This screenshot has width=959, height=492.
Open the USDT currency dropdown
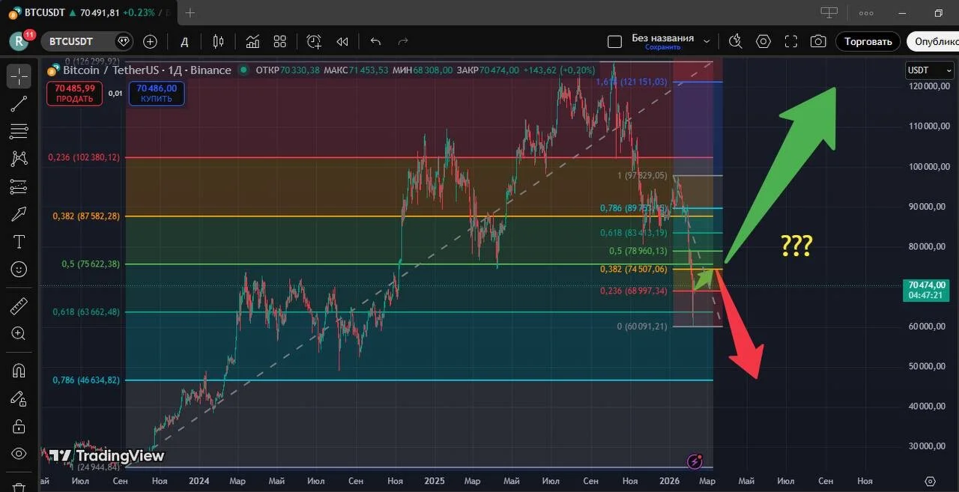tap(930, 70)
